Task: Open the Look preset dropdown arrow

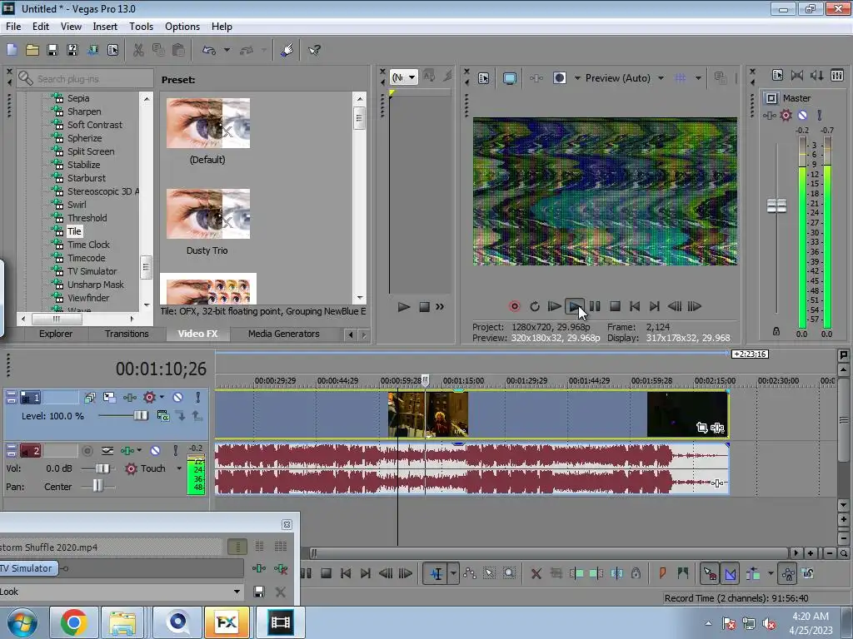Action: click(x=237, y=592)
